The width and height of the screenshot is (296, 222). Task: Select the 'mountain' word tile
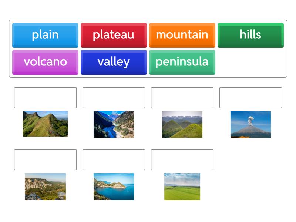pyautogui.click(x=182, y=35)
